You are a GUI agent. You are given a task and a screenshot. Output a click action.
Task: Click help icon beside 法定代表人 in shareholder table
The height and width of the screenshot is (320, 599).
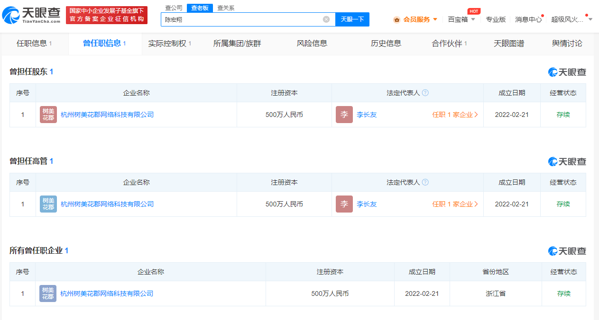pos(425,93)
